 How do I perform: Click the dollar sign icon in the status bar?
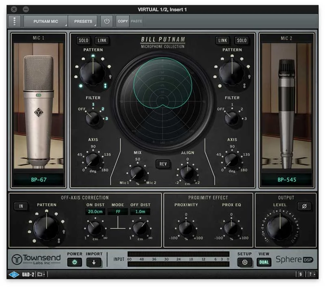tap(301, 274)
